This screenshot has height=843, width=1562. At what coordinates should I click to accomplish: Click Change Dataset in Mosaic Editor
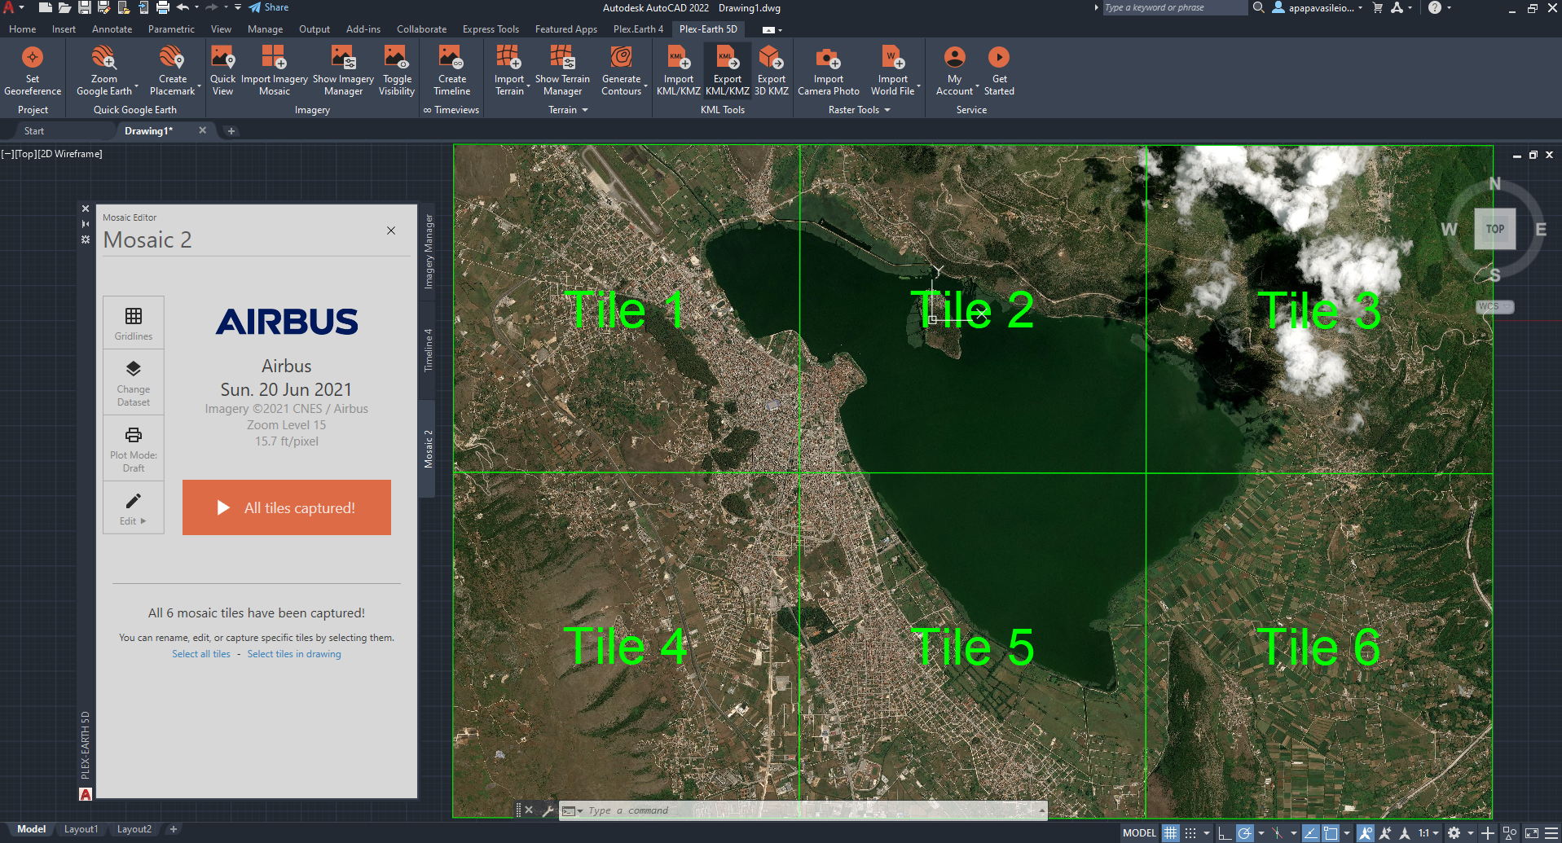point(134,383)
